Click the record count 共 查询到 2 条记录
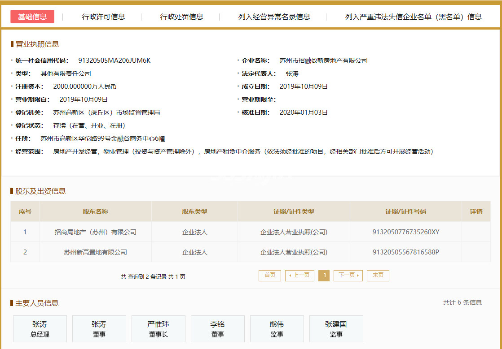502x349 pixels. point(144,277)
